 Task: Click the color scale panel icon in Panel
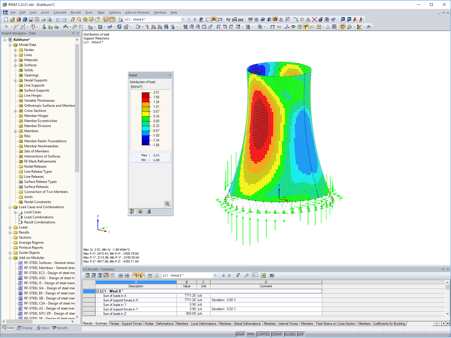(x=132, y=211)
